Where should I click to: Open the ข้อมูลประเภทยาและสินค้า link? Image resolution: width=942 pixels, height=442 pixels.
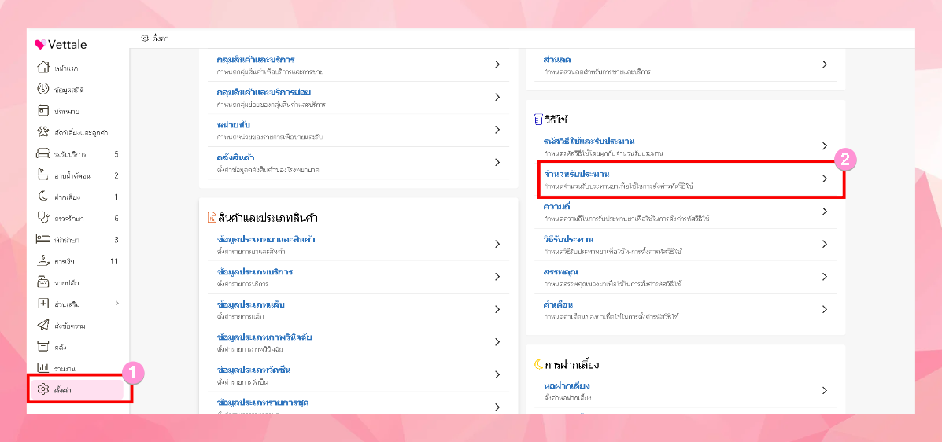click(x=265, y=239)
